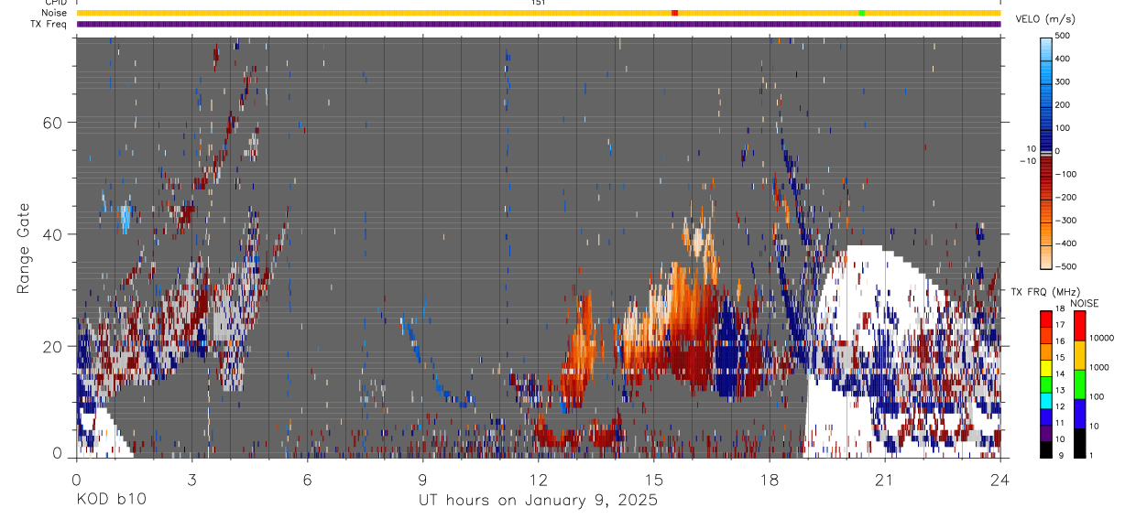Viewport: 1125px width, 519px height.
Task: Click the 'Noise' strip label at top left
Action: click(x=55, y=13)
